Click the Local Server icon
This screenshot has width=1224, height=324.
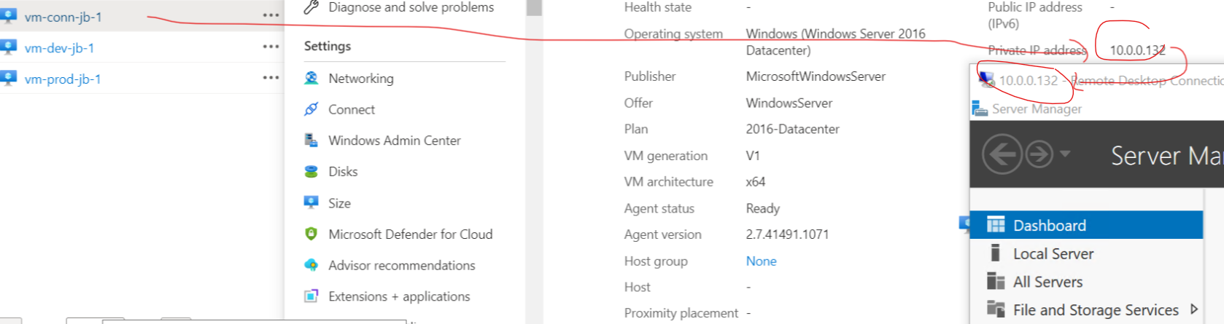pos(995,253)
